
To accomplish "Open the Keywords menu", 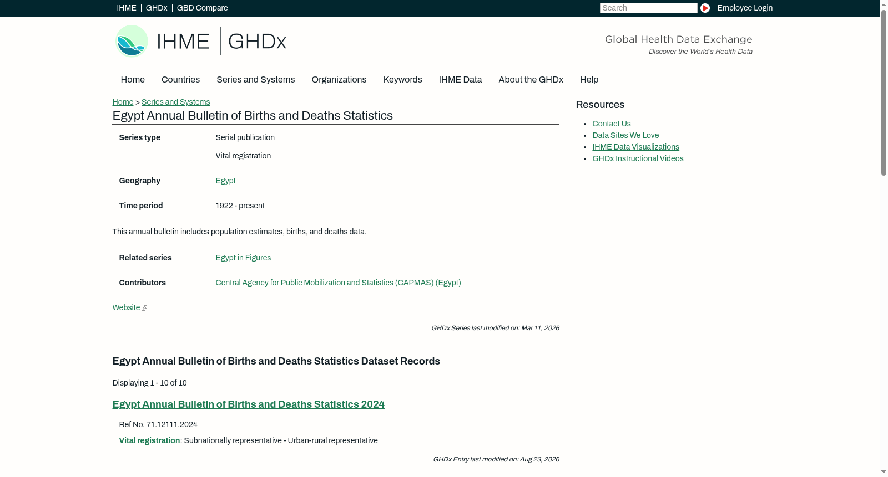I will tap(403, 79).
